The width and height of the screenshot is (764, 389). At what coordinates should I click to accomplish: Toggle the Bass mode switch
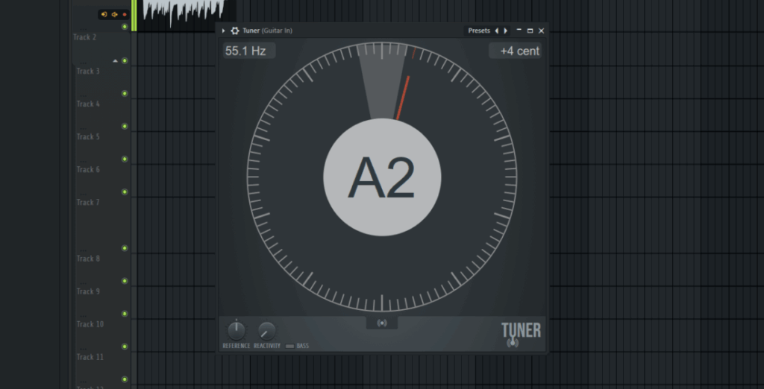(289, 346)
